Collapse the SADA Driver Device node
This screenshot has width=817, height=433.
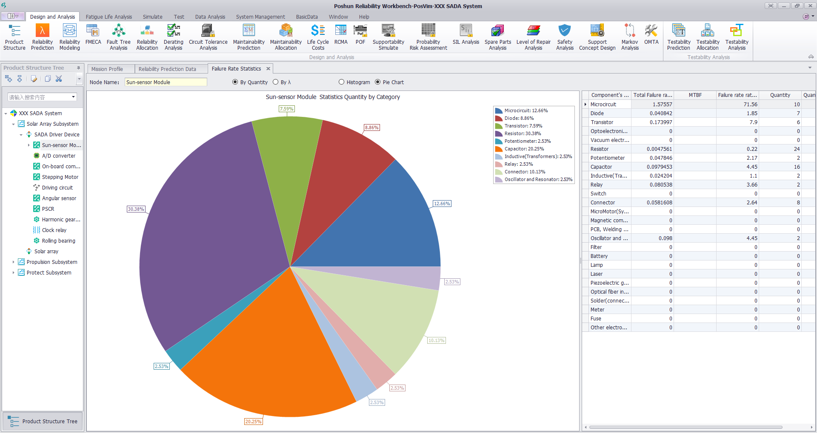click(21, 135)
